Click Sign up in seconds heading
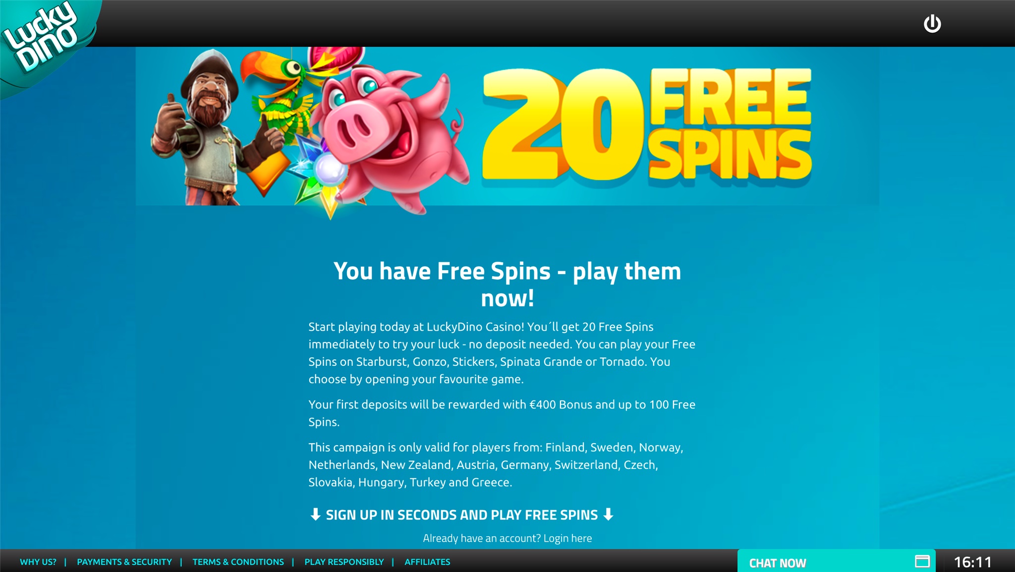Screen dimensions: 1015x572 pos(461,515)
